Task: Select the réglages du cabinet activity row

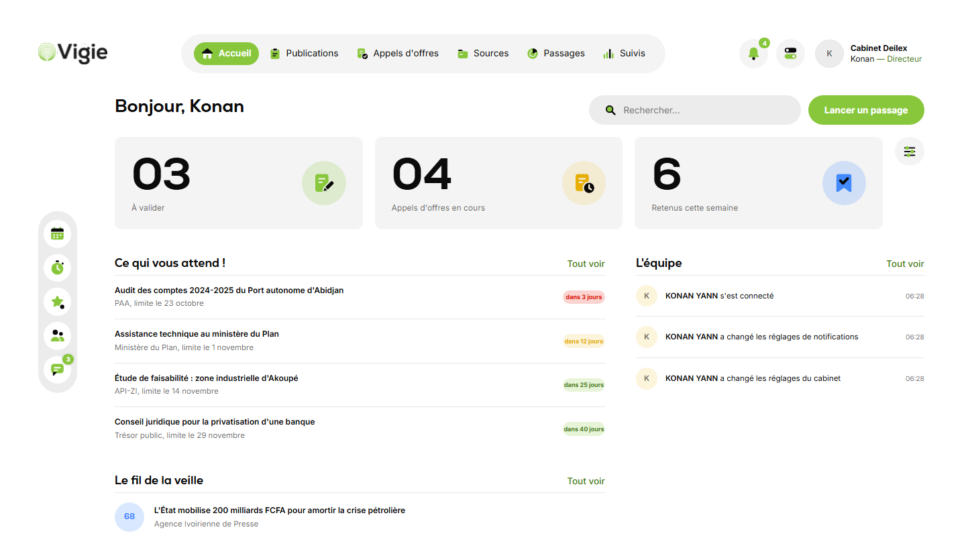Action: point(780,378)
